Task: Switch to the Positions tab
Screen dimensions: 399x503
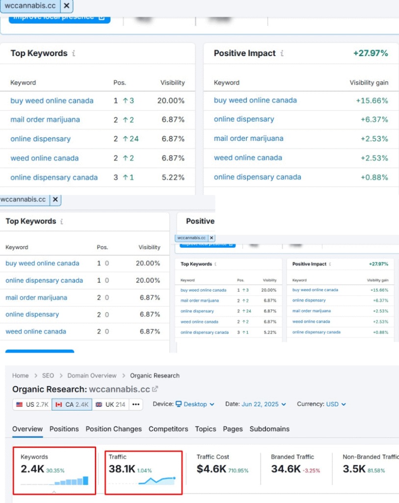Action: pyautogui.click(x=64, y=429)
